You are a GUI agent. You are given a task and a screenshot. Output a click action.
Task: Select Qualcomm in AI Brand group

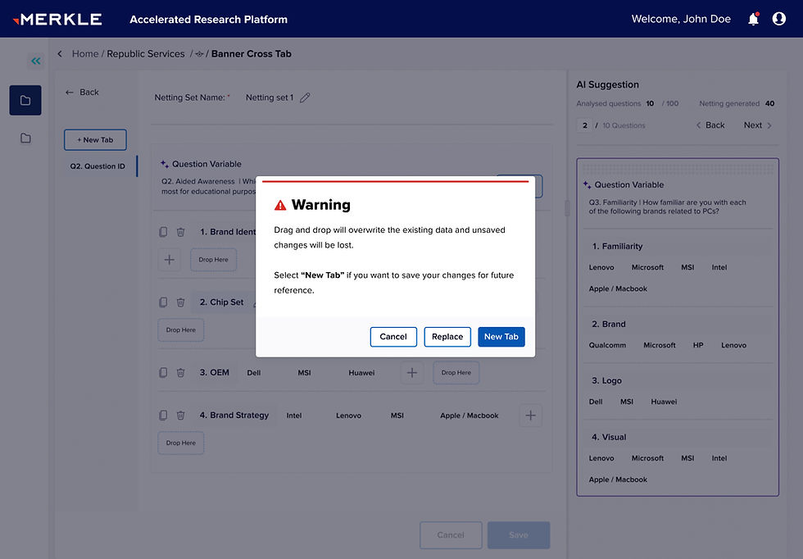(x=607, y=345)
